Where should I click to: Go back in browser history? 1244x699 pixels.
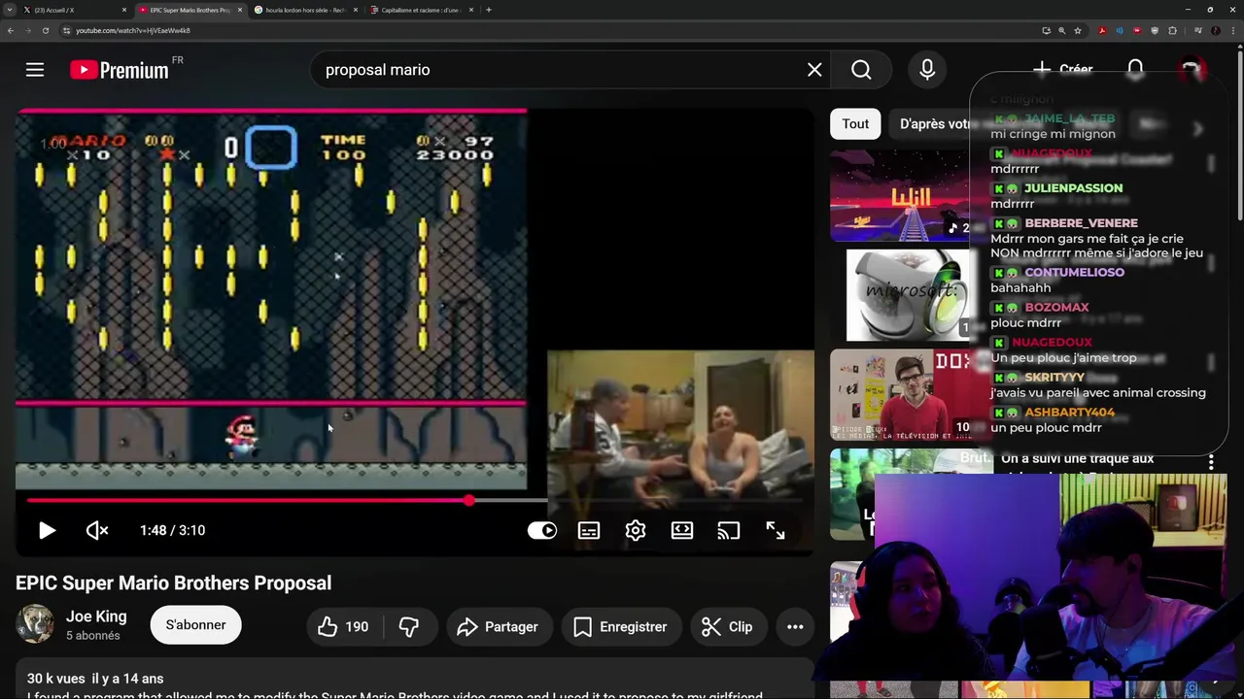tap(10, 30)
